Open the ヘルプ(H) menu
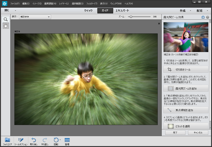The width and height of the screenshot is (212, 147). [129, 4]
